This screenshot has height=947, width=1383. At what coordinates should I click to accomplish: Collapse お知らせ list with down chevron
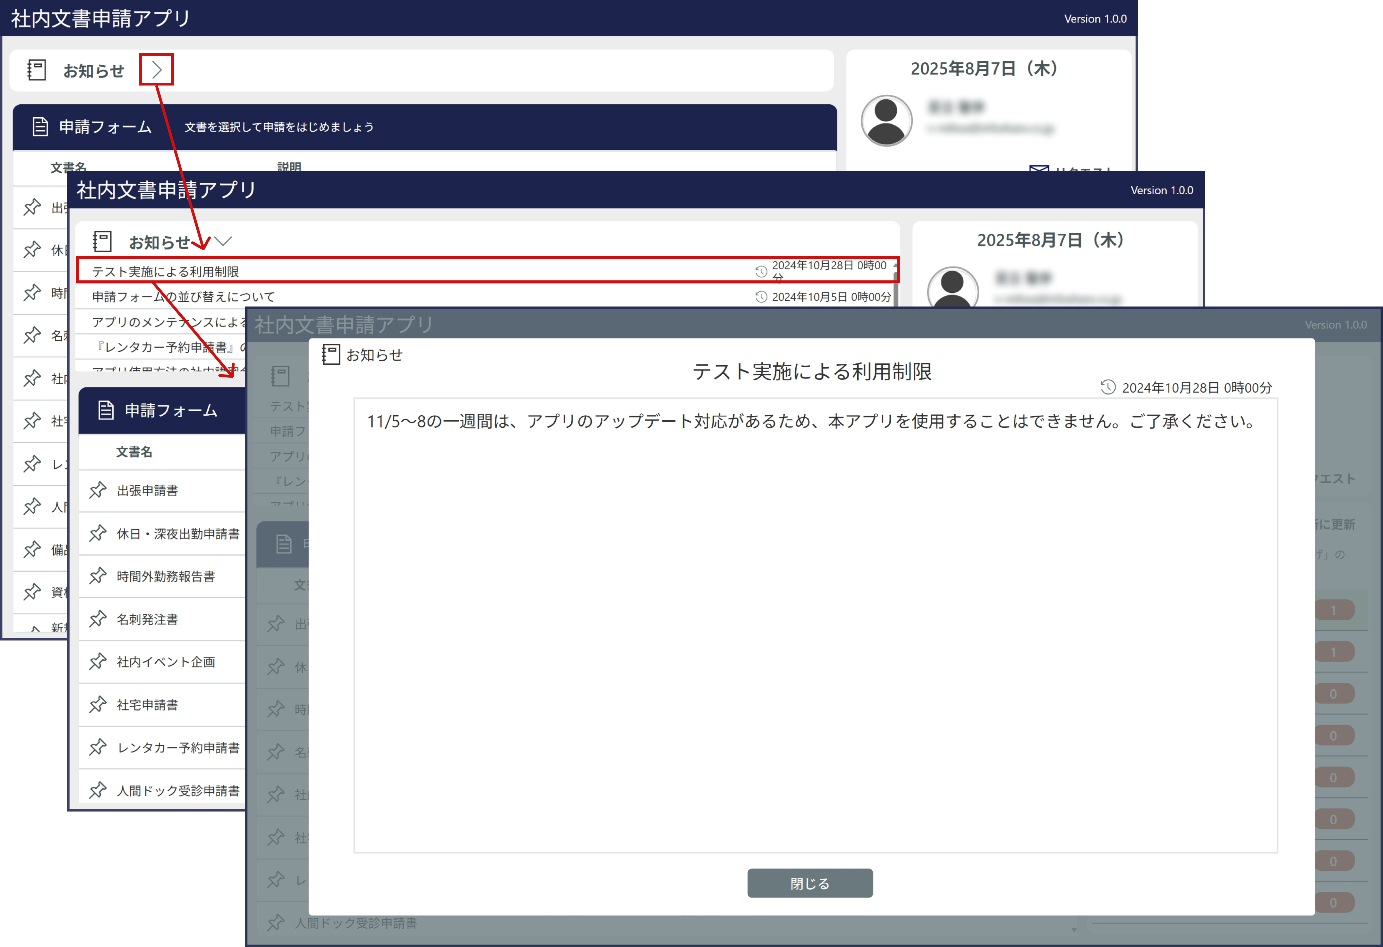[x=224, y=242]
